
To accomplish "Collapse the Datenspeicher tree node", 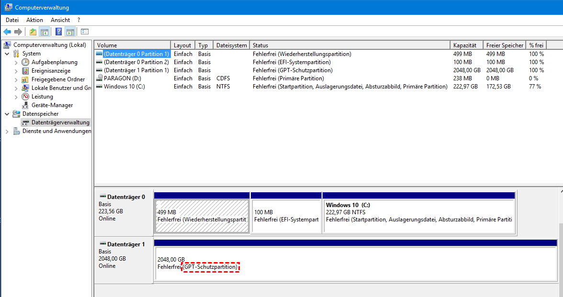I will [7, 114].
